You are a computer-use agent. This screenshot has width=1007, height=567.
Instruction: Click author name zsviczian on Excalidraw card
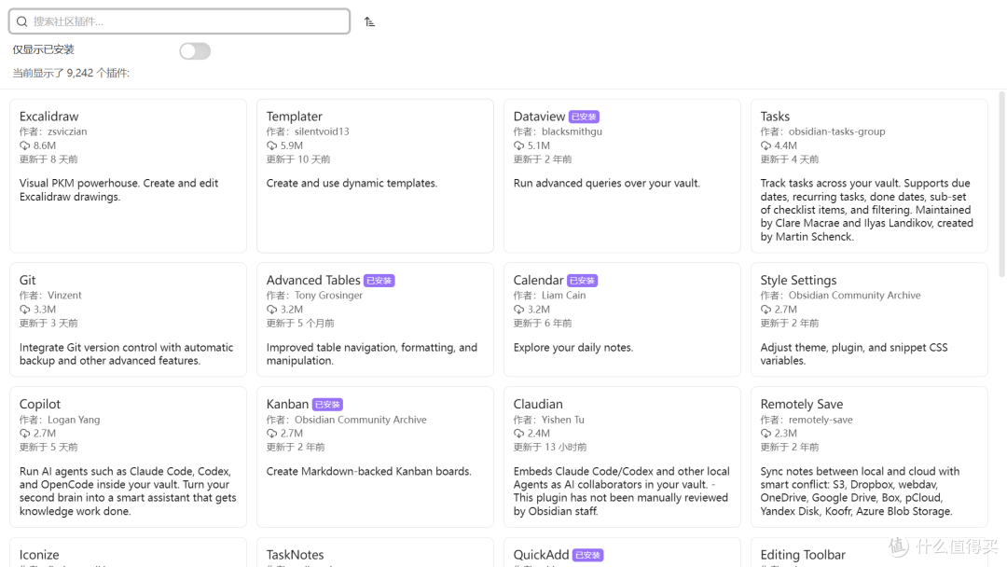point(67,131)
